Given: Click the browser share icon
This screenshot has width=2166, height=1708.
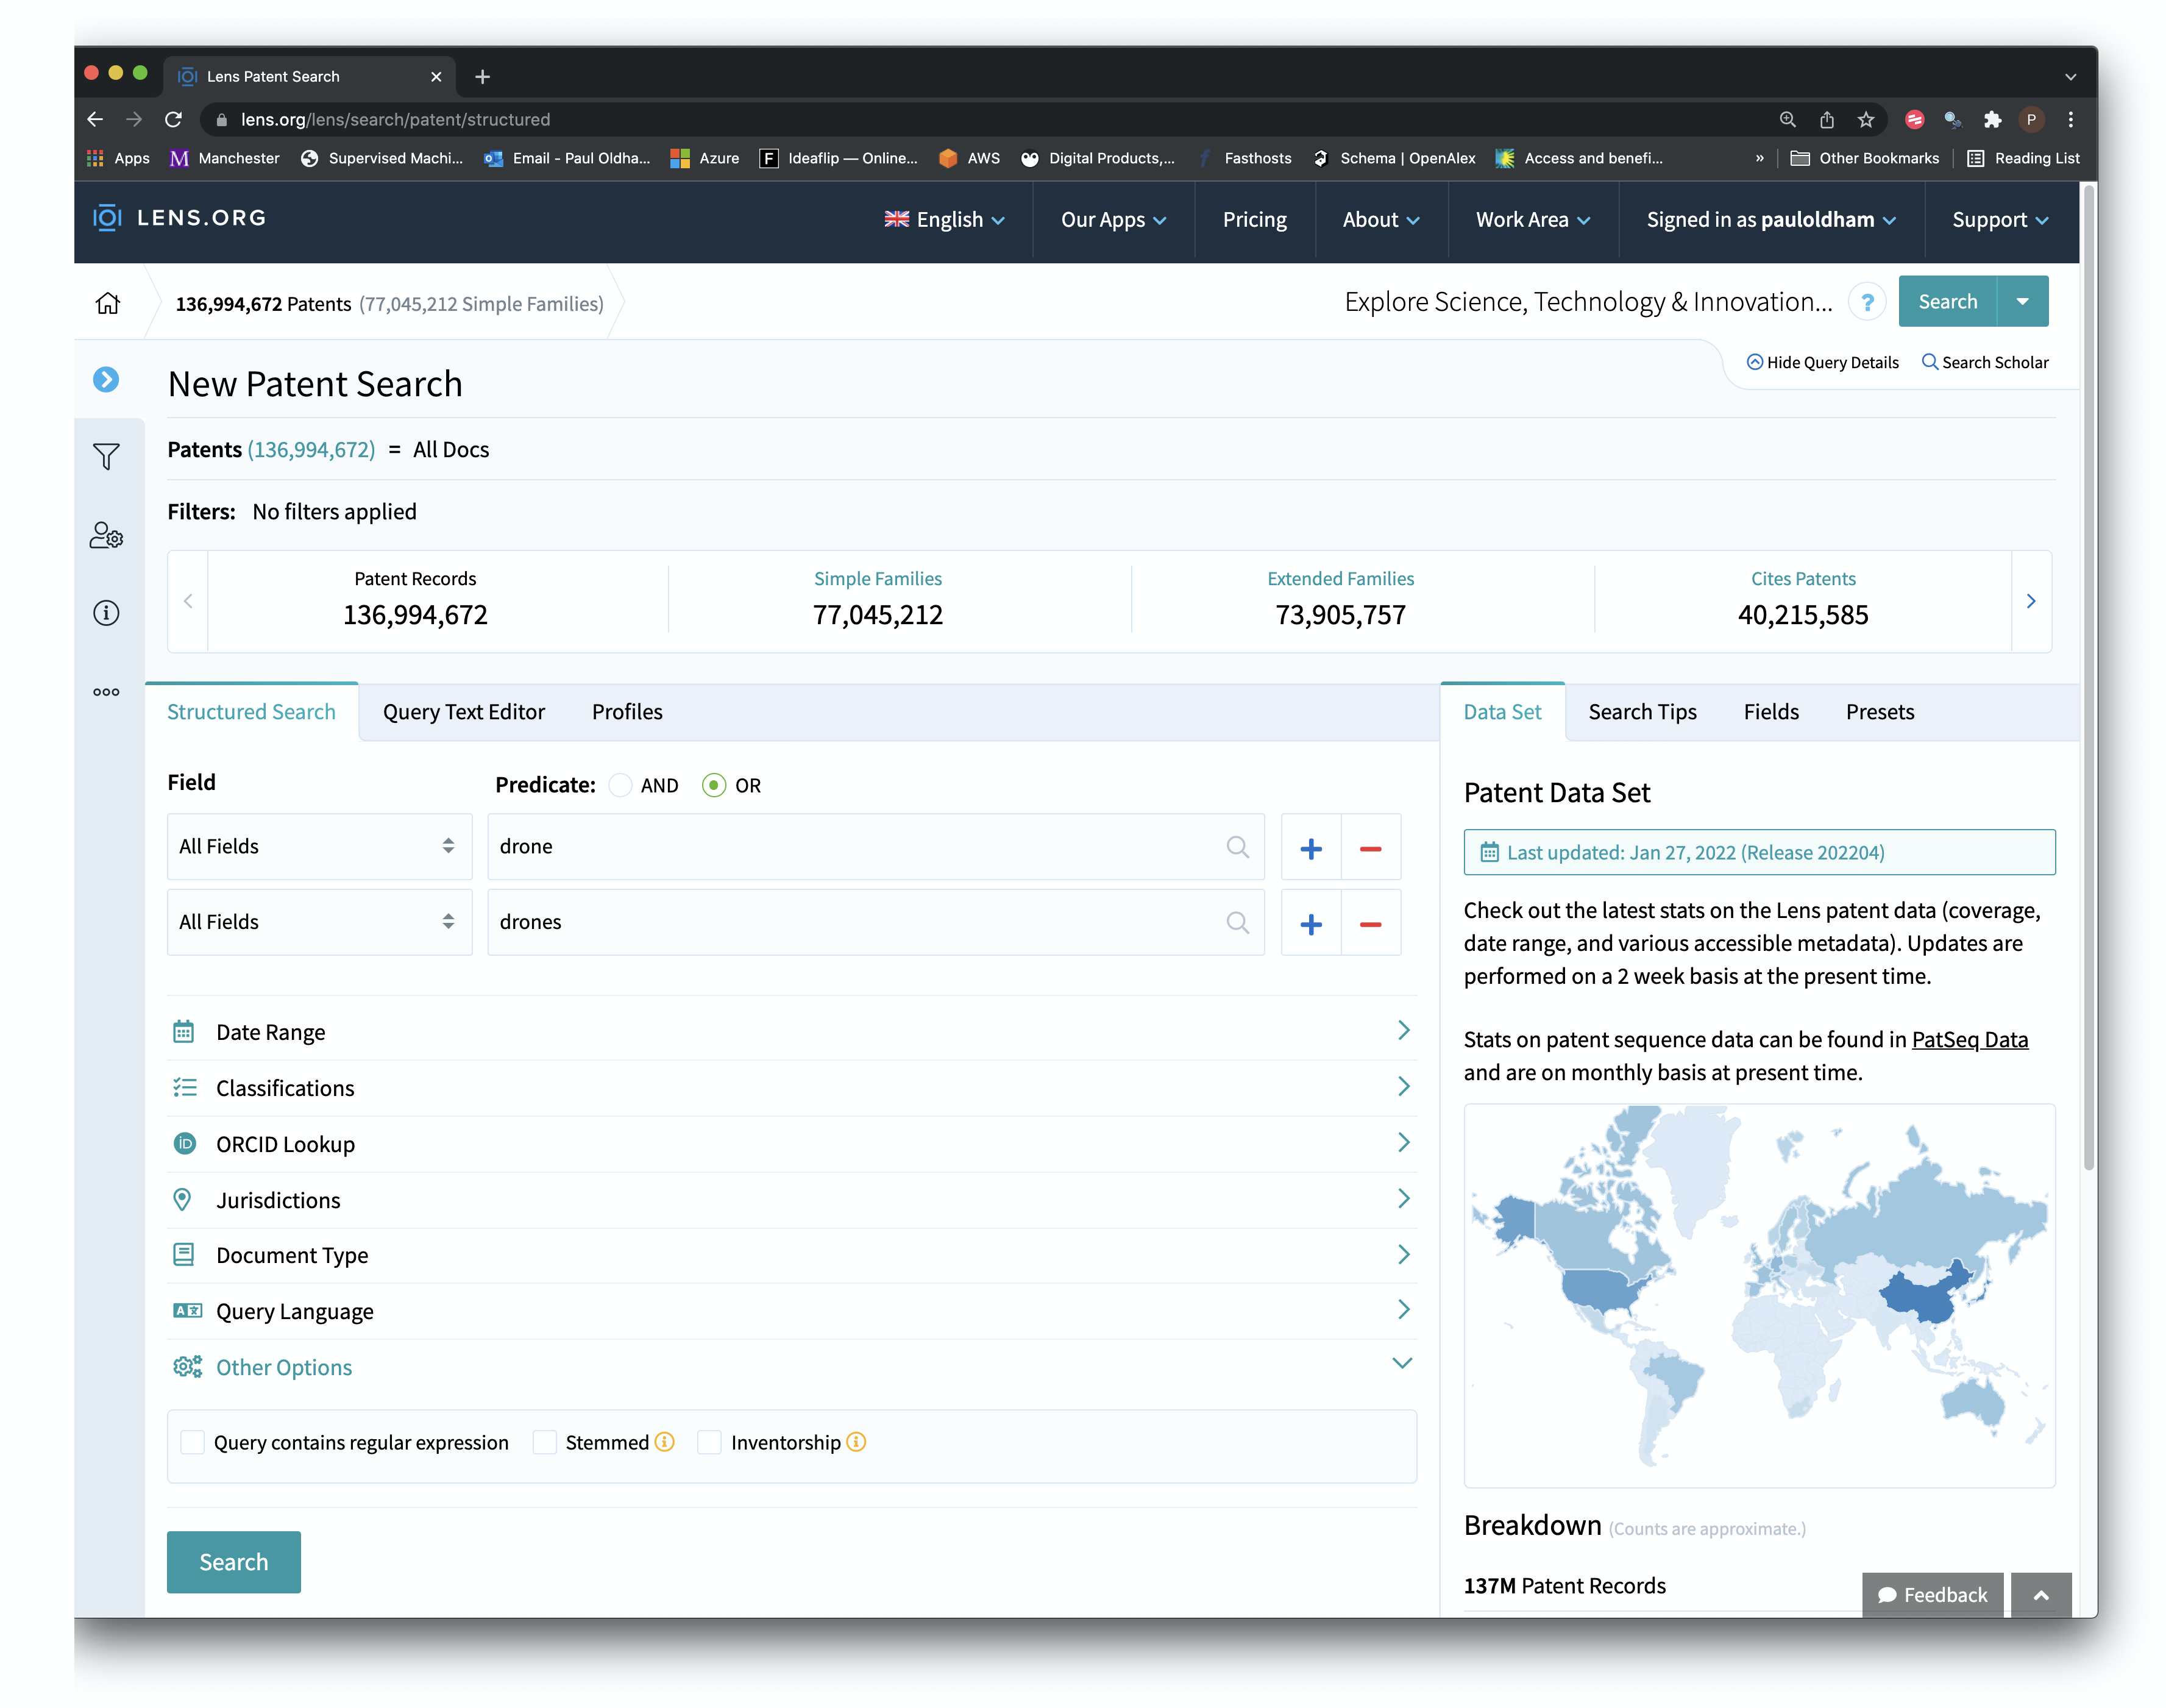Looking at the screenshot, I should point(1827,119).
